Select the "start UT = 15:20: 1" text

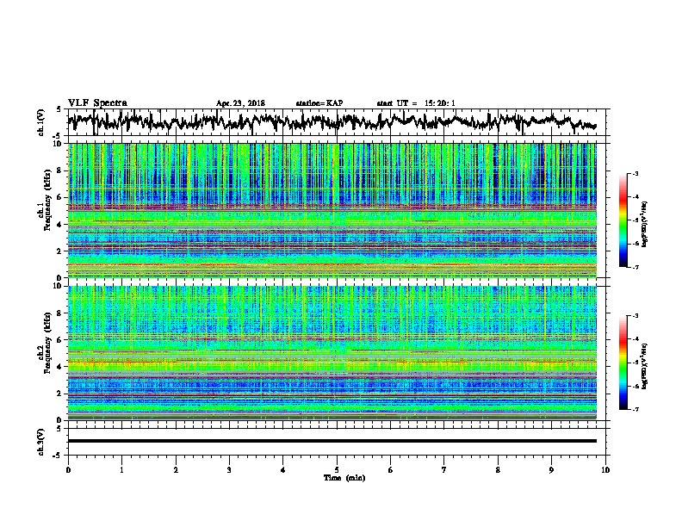coord(416,103)
